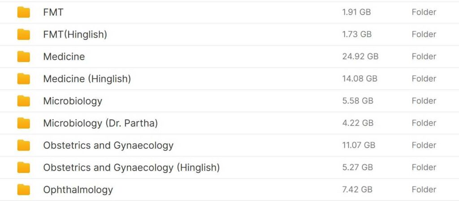The height and width of the screenshot is (201, 459).
Task: Click the FMT(Hinglish) folder icon
Action: [23, 34]
